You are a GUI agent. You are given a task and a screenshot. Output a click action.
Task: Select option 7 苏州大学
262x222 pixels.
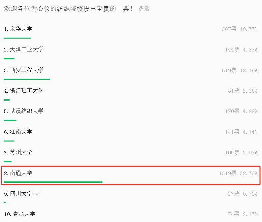click(21, 152)
